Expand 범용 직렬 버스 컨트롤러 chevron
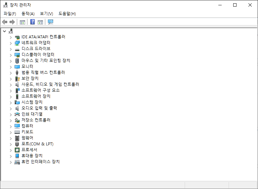The height and width of the screenshot is (189, 258). click(x=11, y=73)
